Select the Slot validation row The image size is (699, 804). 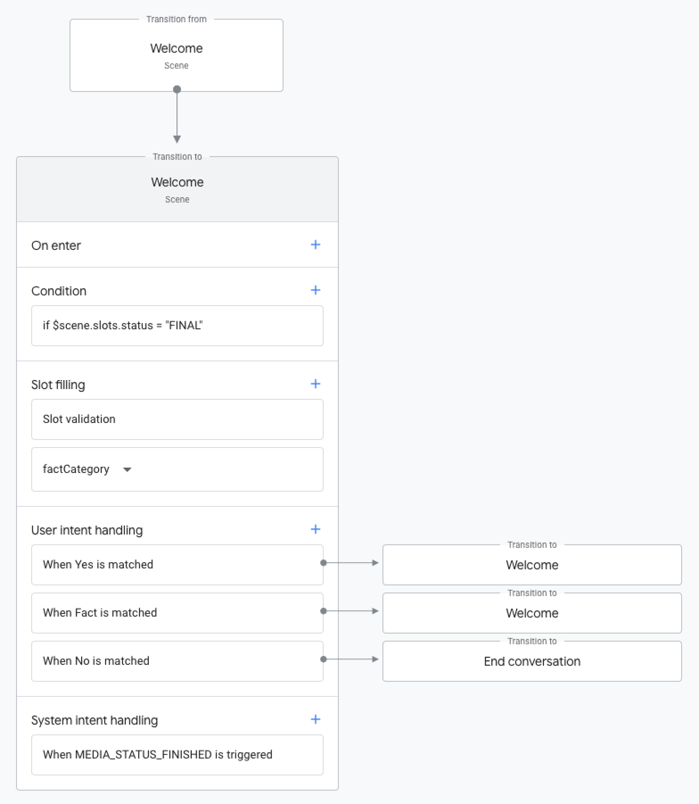click(177, 419)
